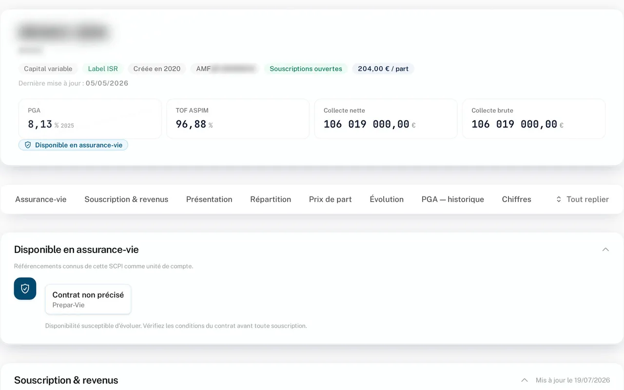Click the Collecte nette value card
The image size is (624, 390).
point(386,119)
